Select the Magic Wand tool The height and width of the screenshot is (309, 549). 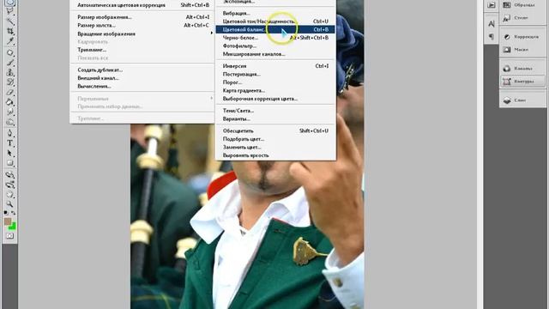pyautogui.click(x=9, y=21)
